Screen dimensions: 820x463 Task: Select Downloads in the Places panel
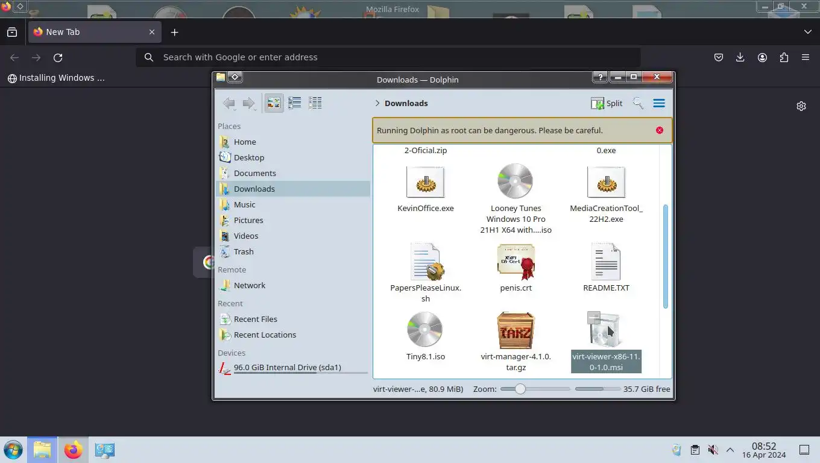pyautogui.click(x=293, y=189)
